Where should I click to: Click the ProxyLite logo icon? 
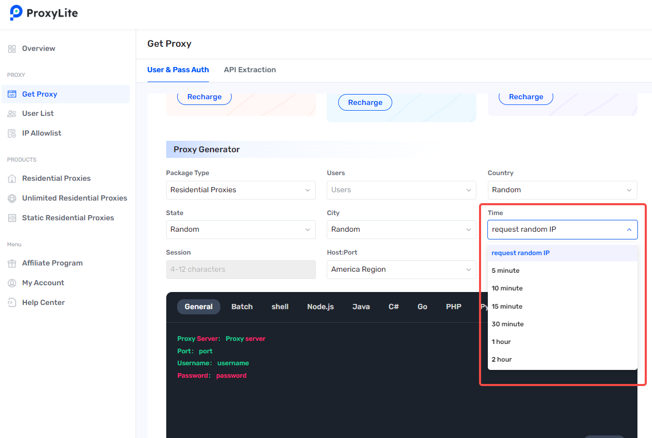(16, 12)
